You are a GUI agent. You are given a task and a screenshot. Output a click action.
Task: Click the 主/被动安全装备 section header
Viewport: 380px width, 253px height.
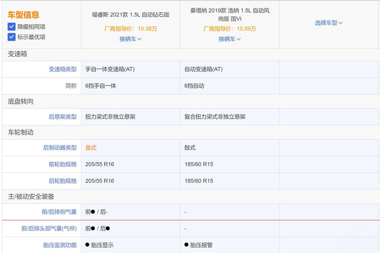(x=31, y=196)
